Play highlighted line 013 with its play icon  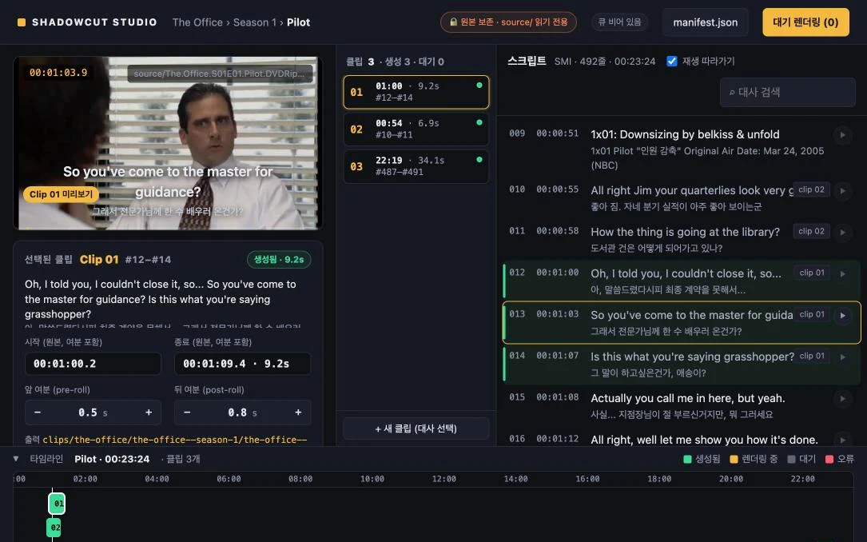click(842, 315)
